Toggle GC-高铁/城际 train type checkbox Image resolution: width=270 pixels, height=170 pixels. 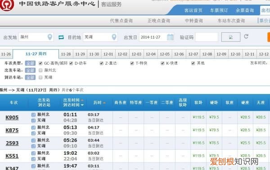tap(40, 63)
